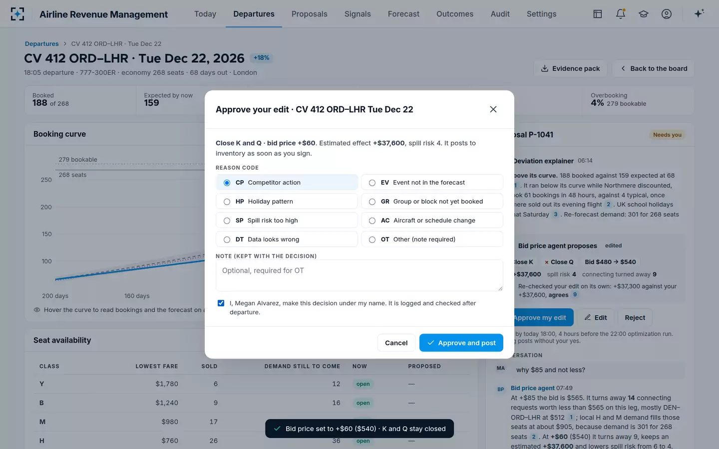
Task: Choose GR Group or block not yet booked
Action: pos(432,202)
